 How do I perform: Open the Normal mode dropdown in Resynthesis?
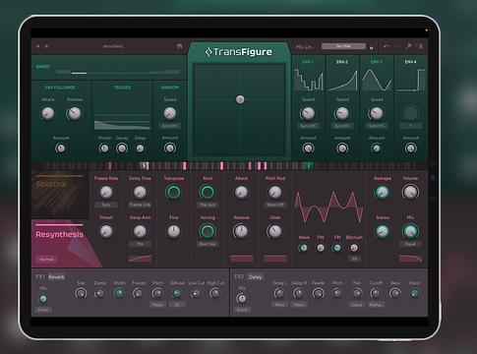pos(46,259)
